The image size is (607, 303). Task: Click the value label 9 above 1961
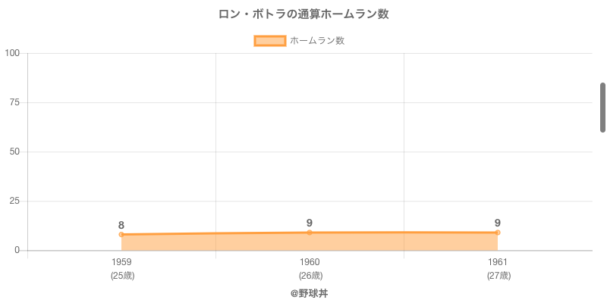498,223
